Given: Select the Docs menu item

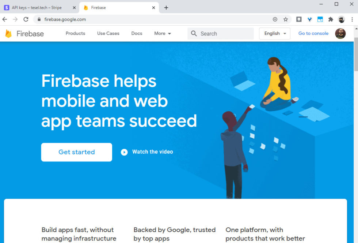Looking at the screenshot, I should point(137,33).
